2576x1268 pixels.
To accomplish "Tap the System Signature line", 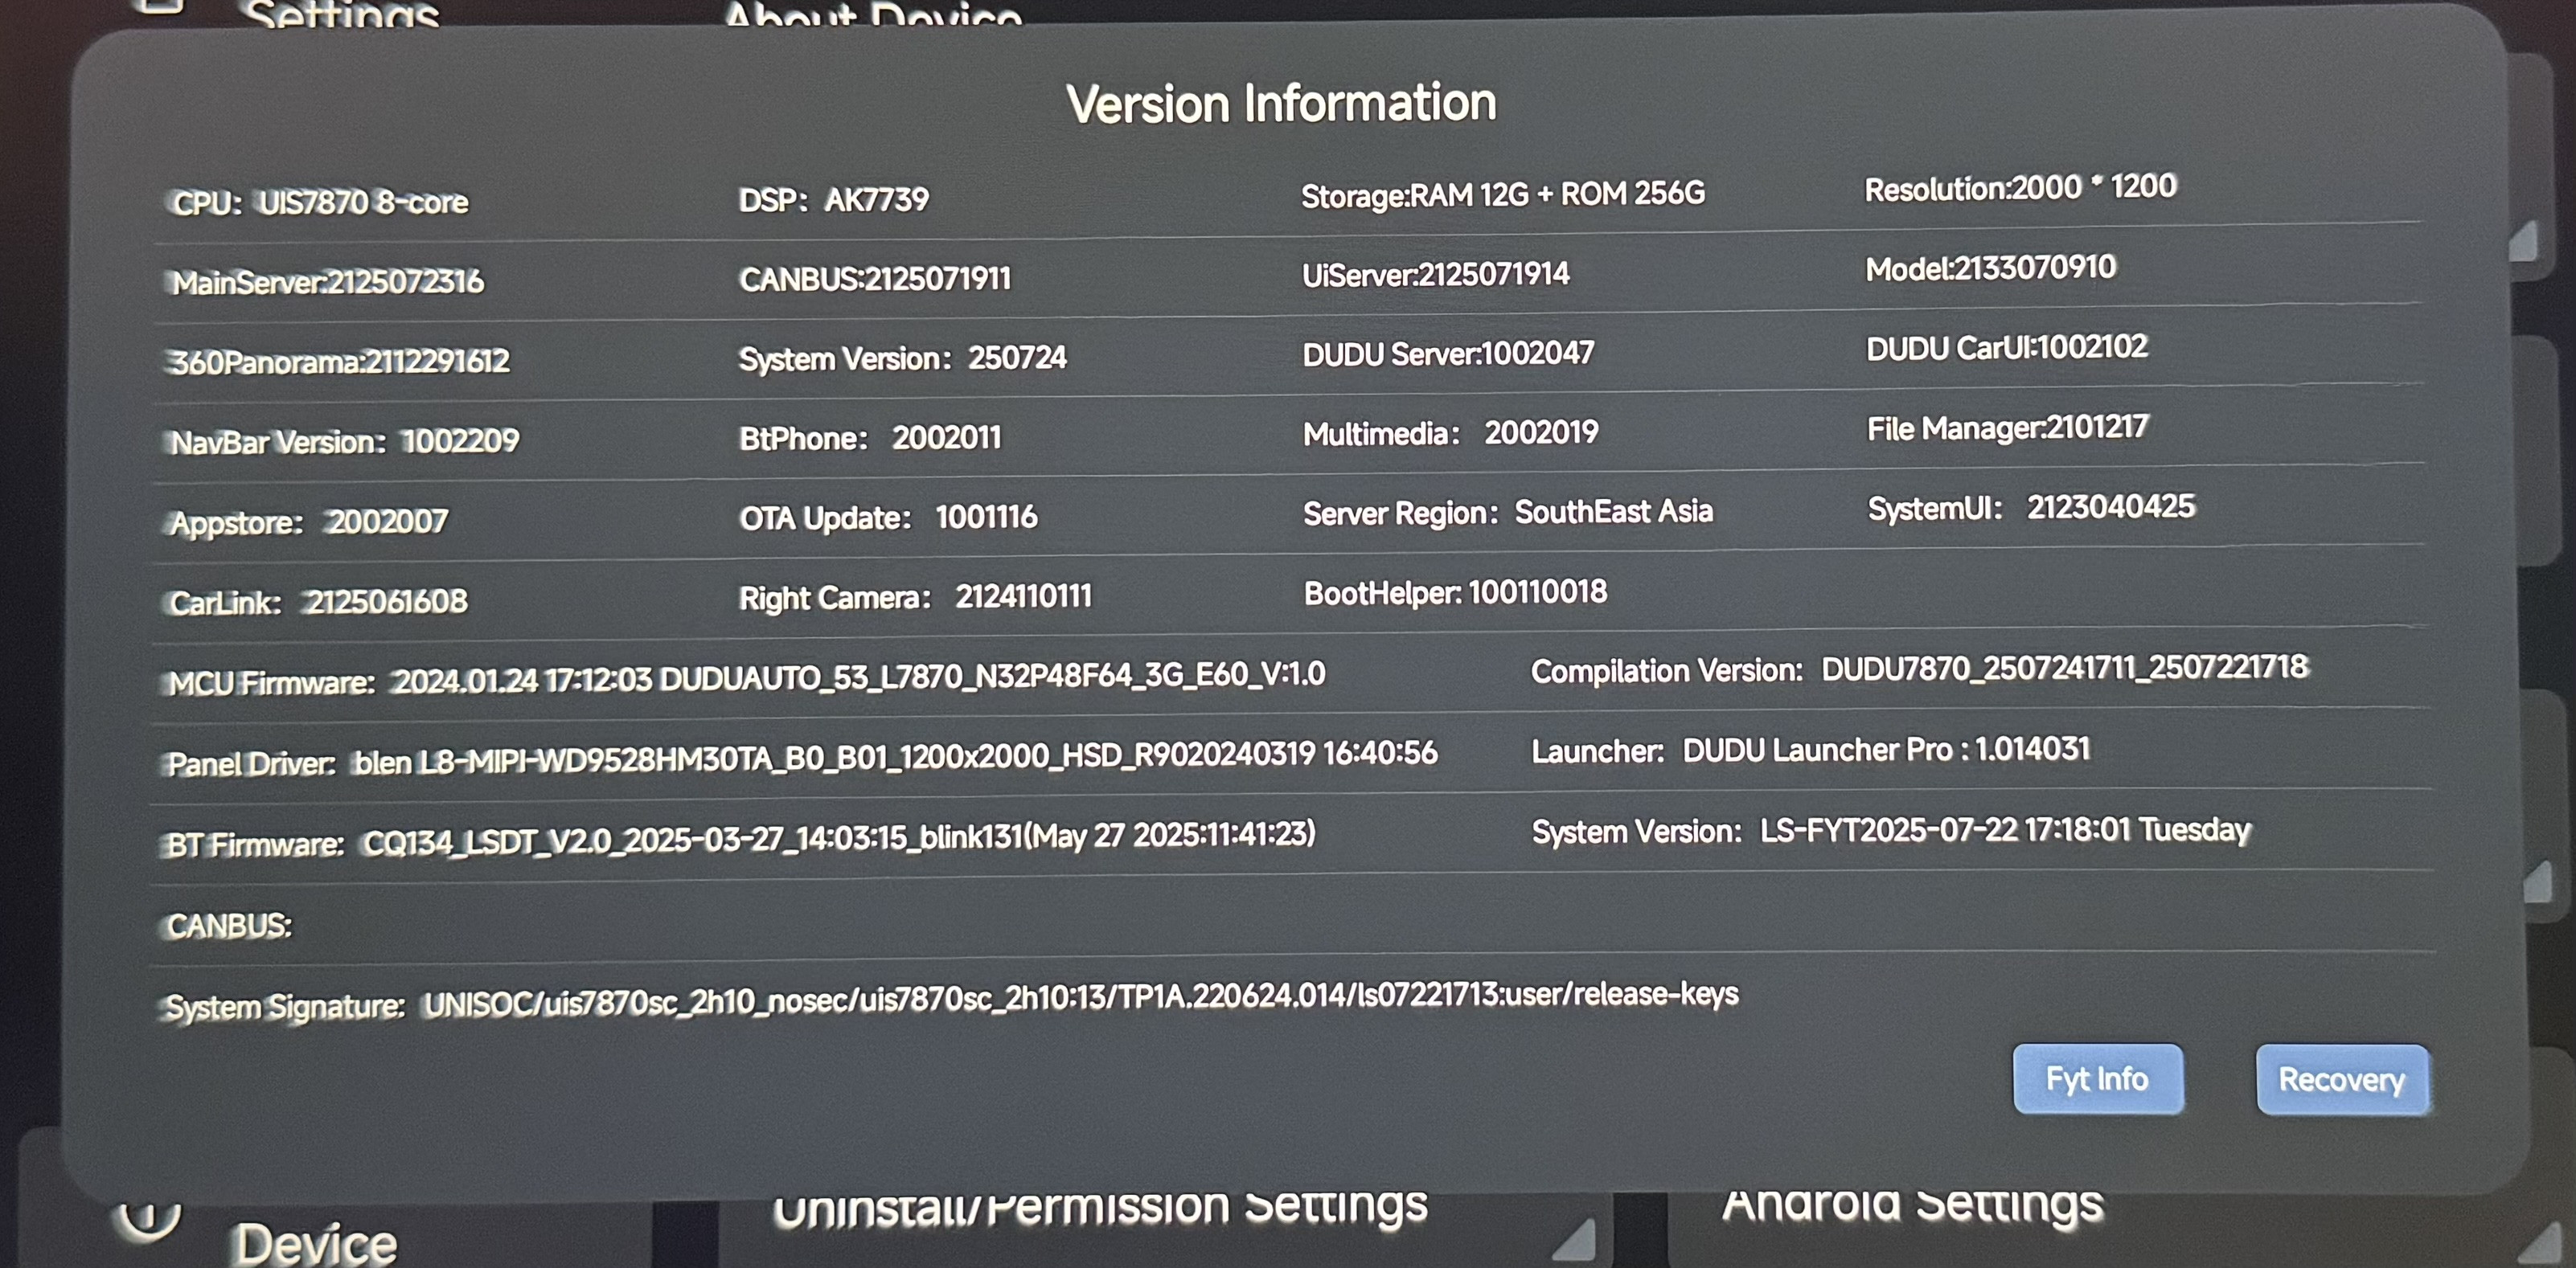I will click(x=951, y=1000).
